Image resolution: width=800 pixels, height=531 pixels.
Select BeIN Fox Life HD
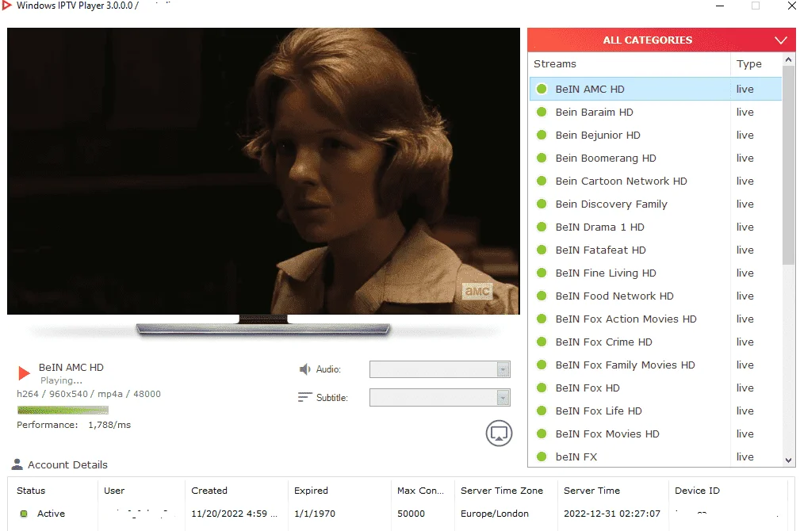(656, 411)
